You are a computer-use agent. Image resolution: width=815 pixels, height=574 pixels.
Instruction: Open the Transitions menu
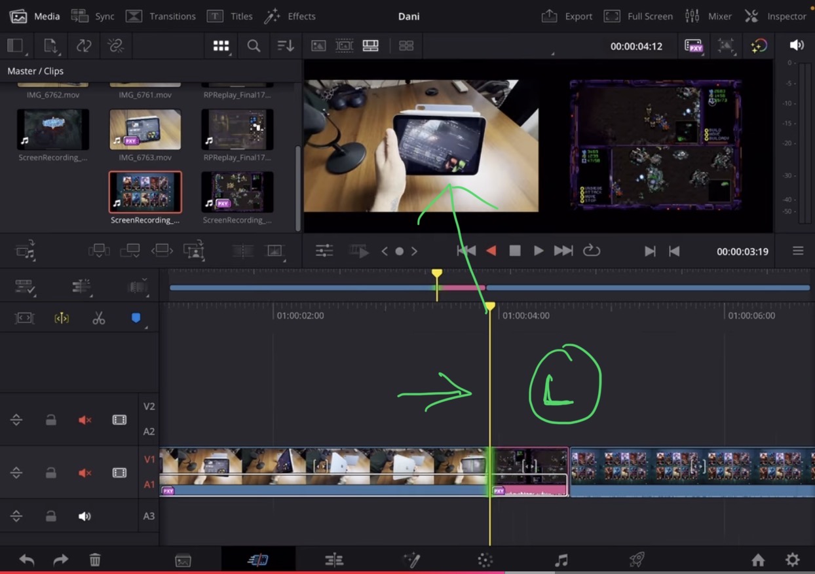tap(161, 16)
